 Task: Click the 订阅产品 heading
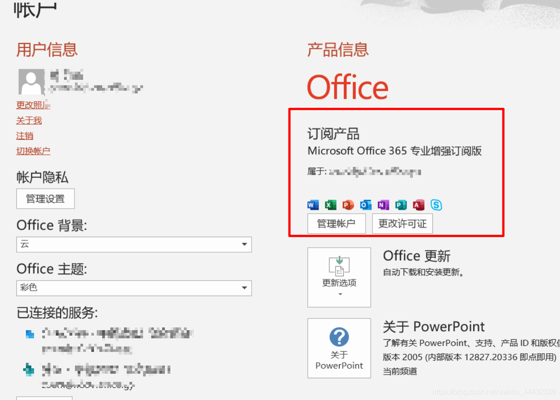(333, 134)
